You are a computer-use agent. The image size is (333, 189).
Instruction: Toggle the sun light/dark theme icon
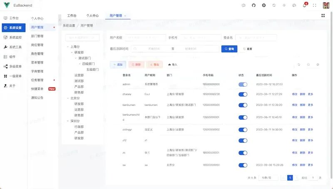coord(284,5)
